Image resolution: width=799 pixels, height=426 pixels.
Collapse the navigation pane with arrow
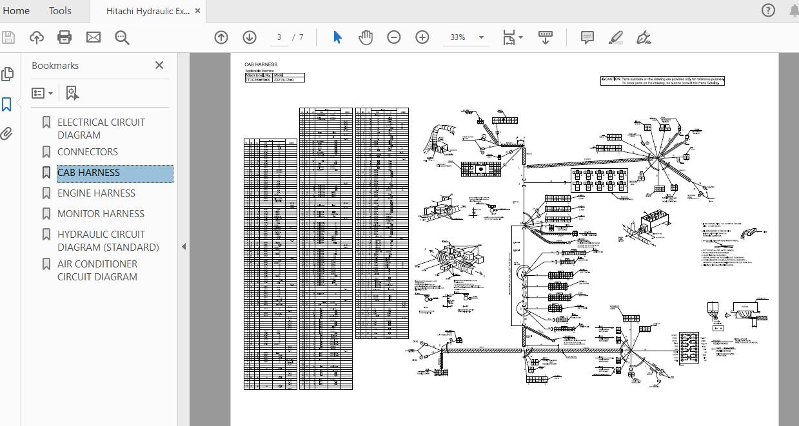pos(184,246)
